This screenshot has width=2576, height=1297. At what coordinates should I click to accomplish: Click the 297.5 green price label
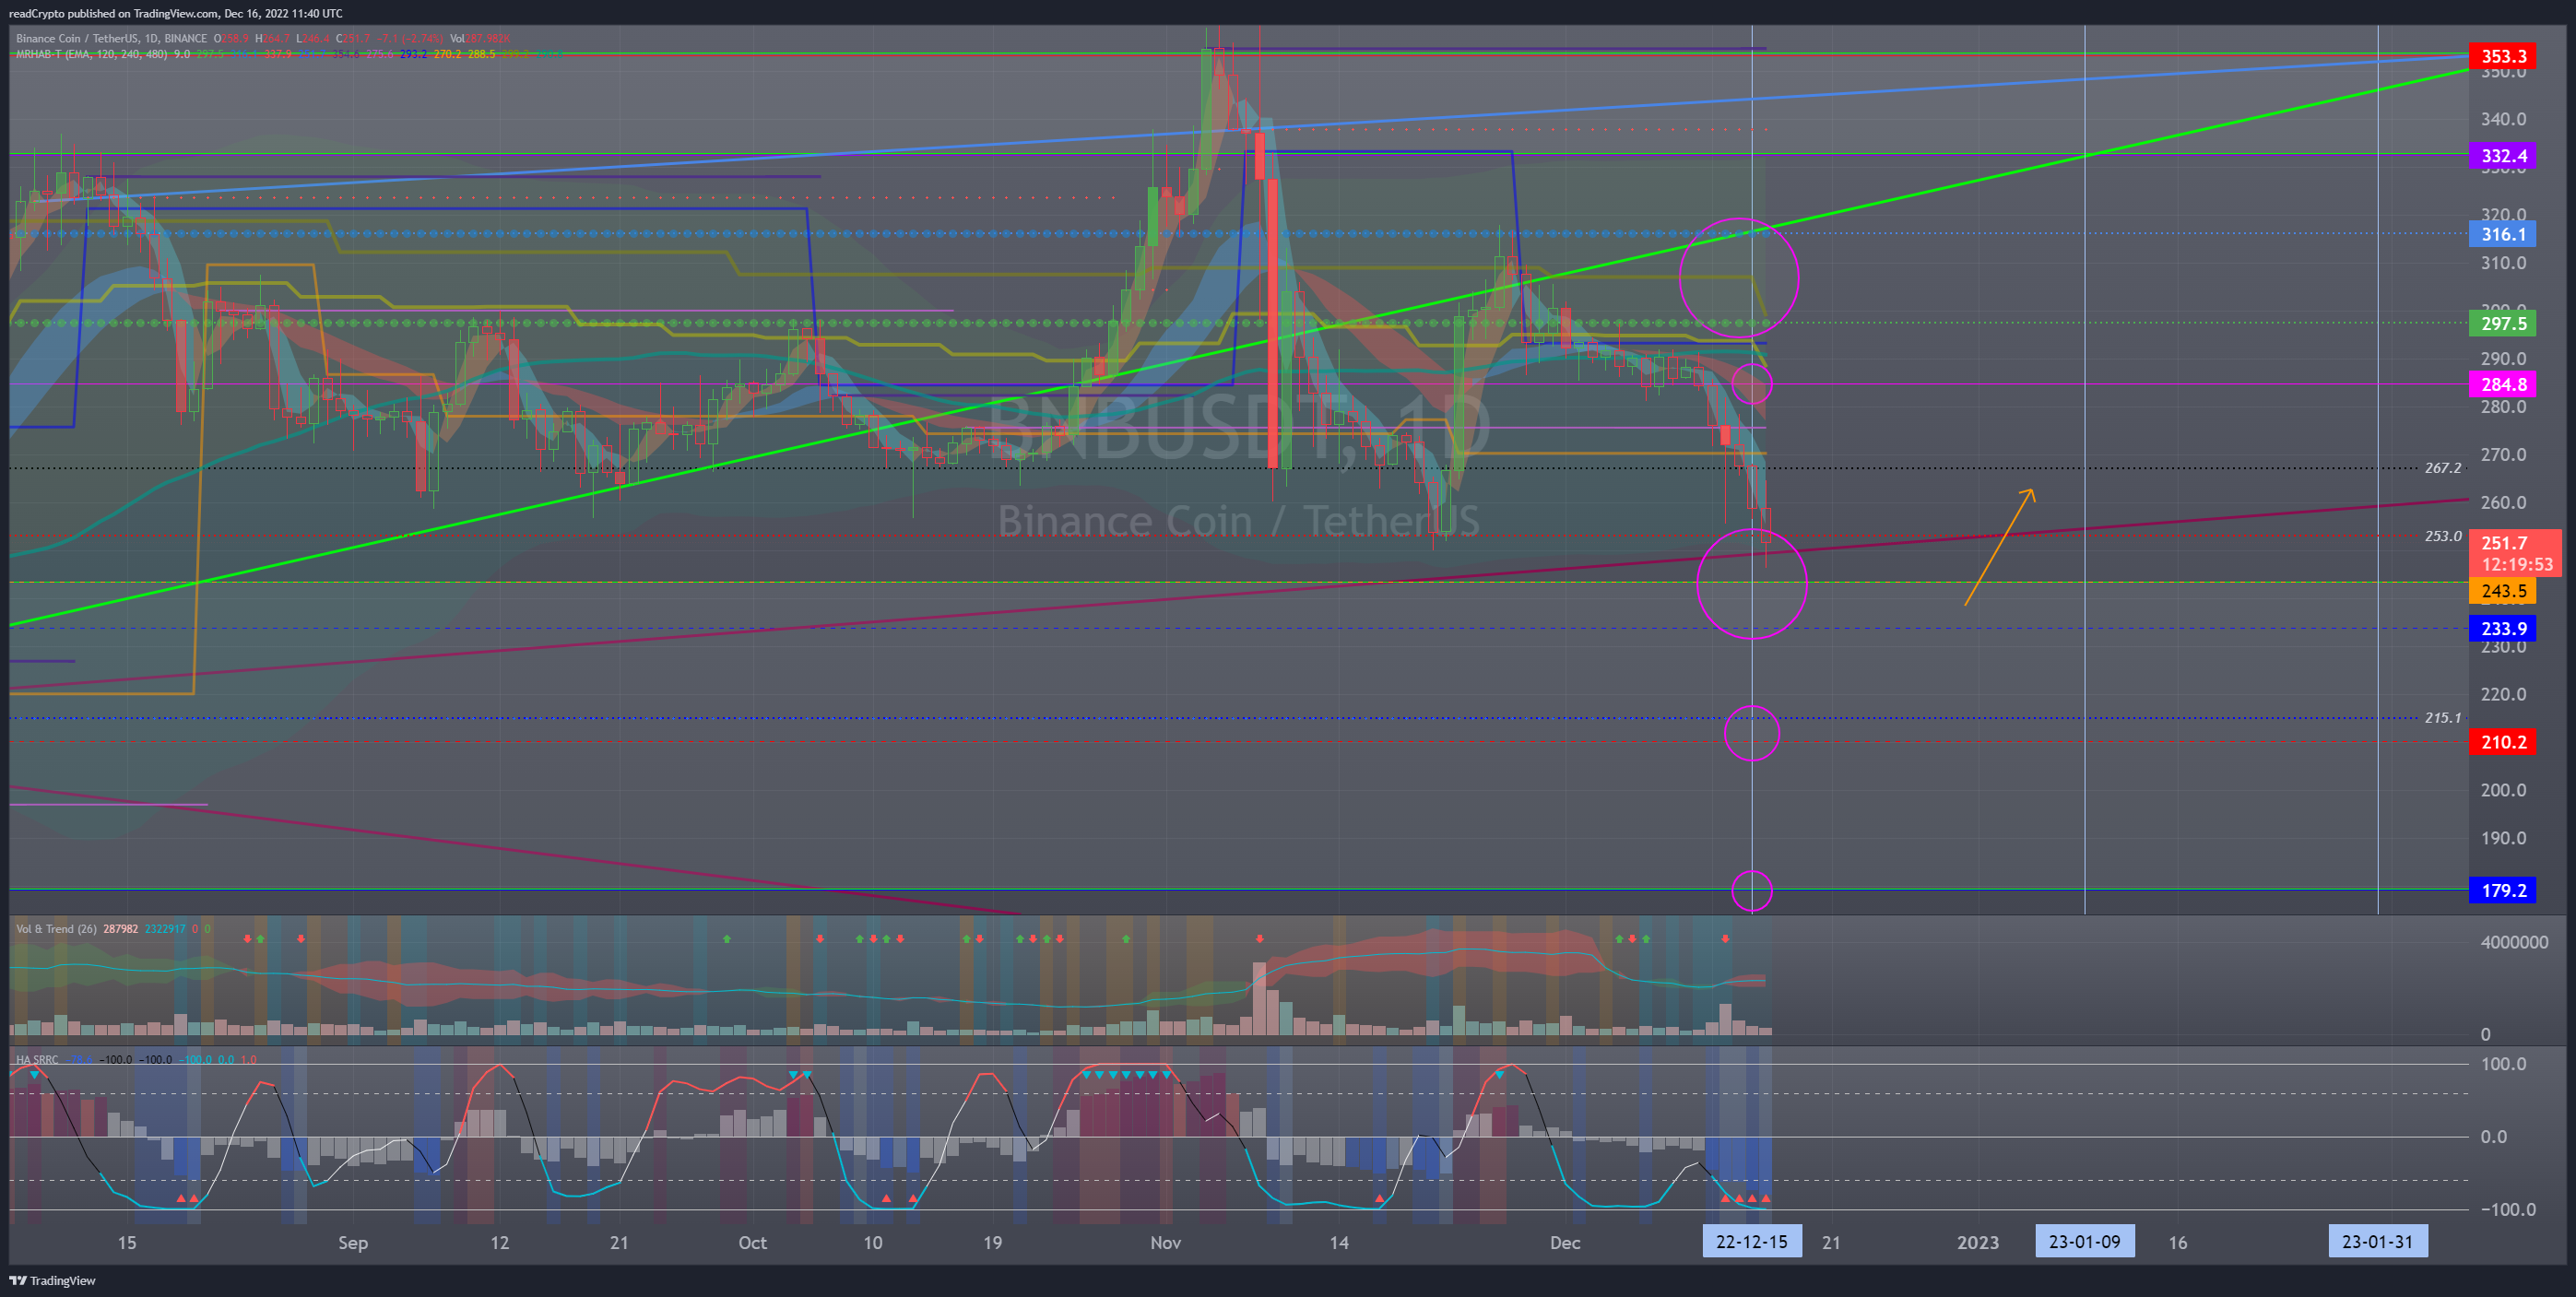2503,324
